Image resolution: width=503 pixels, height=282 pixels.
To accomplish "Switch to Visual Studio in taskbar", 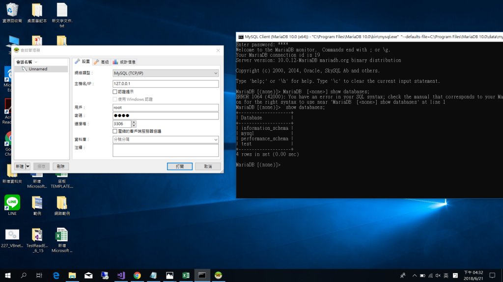I will coord(121,275).
